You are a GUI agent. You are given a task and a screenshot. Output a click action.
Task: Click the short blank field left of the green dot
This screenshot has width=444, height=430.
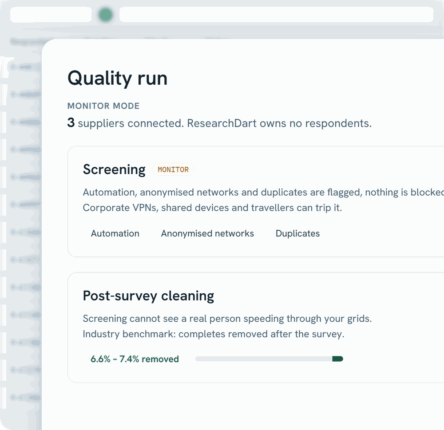click(x=51, y=15)
